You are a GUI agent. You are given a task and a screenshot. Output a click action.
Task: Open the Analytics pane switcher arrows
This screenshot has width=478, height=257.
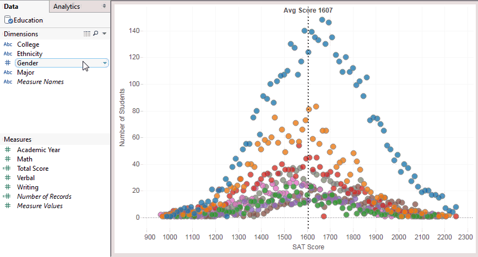point(104,6)
